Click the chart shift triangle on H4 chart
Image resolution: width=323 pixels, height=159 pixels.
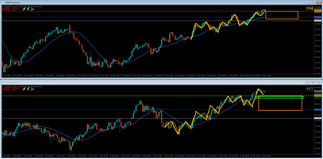coord(267,6)
